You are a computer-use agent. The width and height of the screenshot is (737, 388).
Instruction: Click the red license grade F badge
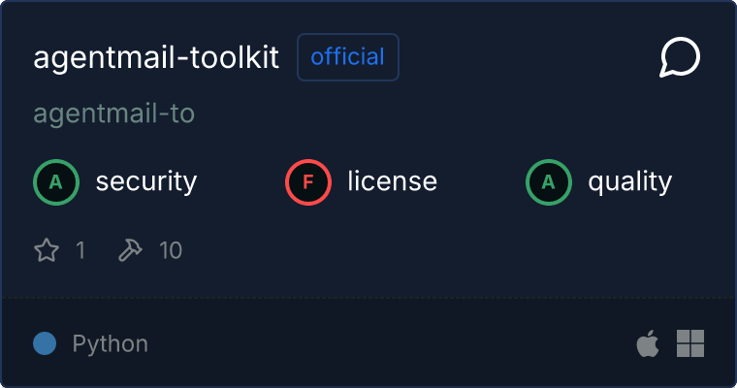(307, 181)
